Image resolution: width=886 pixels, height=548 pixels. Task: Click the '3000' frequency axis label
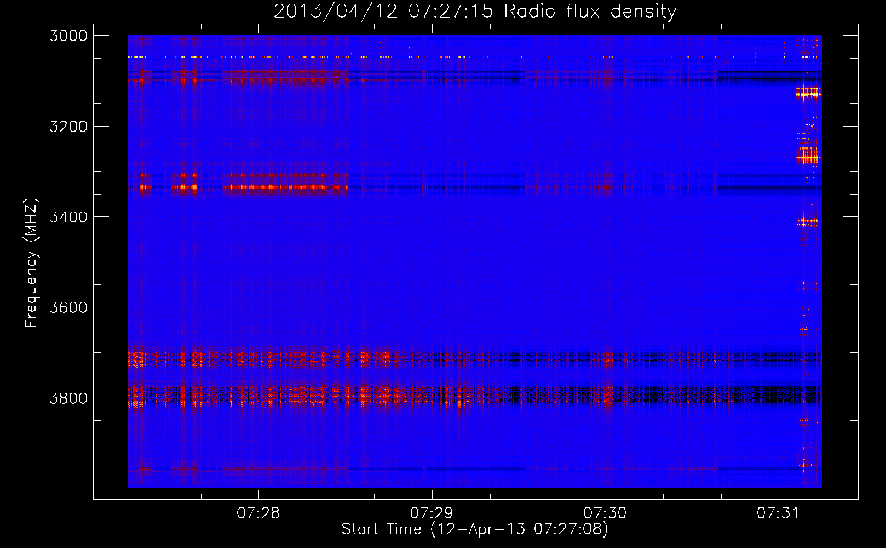pyautogui.click(x=68, y=36)
